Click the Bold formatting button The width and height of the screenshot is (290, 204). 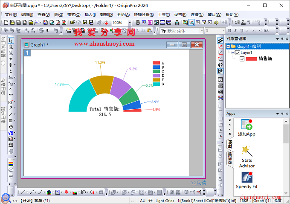pos(229,31)
